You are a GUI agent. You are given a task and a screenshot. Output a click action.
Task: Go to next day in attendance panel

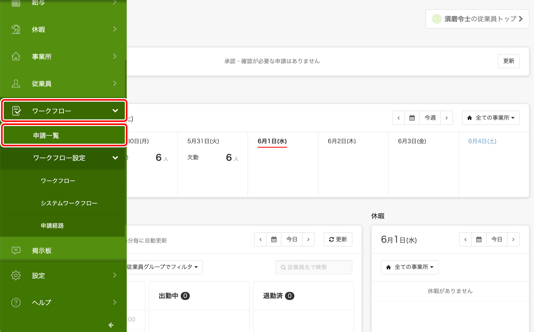308,239
